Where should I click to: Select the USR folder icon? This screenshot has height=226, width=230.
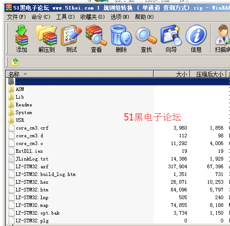coord(11,120)
